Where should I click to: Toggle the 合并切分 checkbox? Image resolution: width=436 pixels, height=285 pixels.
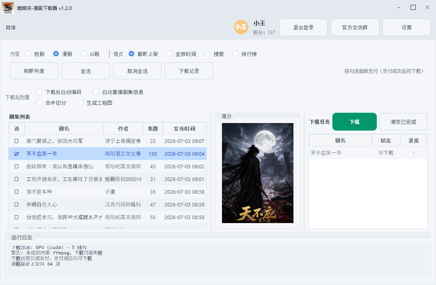(x=39, y=102)
